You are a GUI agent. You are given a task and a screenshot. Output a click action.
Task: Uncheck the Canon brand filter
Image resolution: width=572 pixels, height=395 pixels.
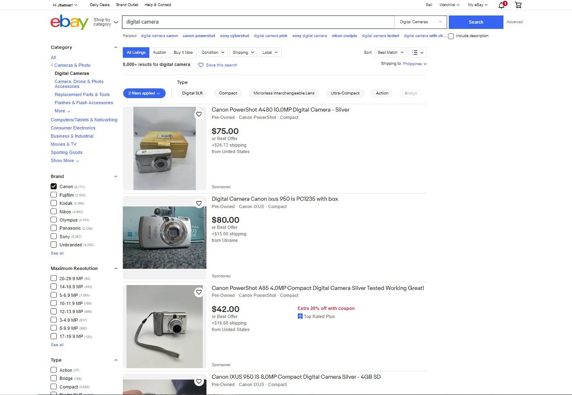53,186
